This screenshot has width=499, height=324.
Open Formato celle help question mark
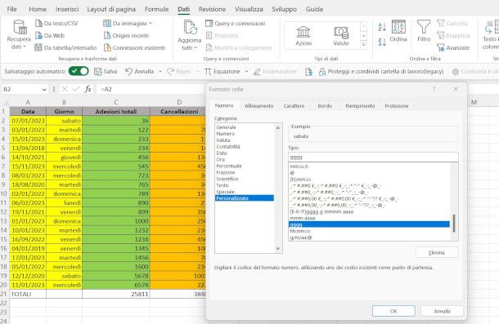pyautogui.click(x=434, y=89)
